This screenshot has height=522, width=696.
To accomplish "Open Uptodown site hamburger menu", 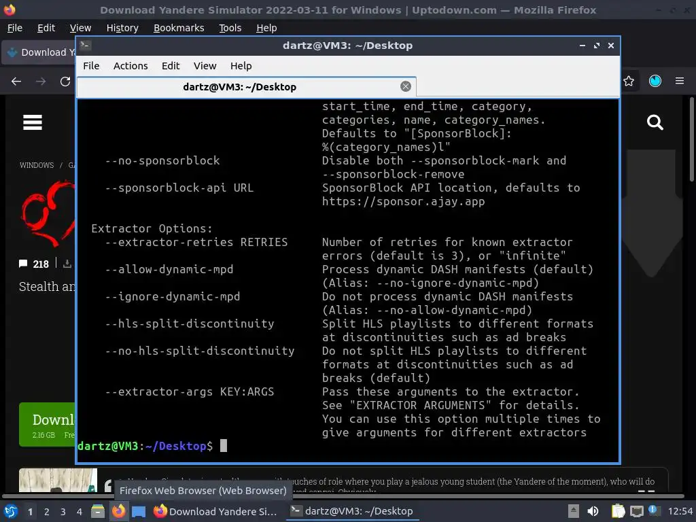I will pos(33,122).
